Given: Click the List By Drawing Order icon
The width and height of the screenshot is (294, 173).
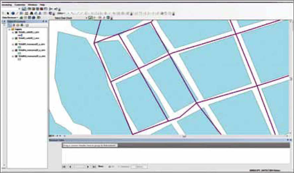Looking at the screenshot, I should (x=10, y=25).
